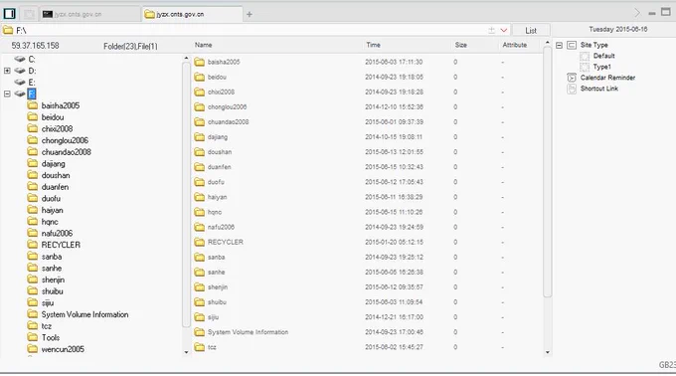Open a new tab with plus button

pyautogui.click(x=250, y=14)
